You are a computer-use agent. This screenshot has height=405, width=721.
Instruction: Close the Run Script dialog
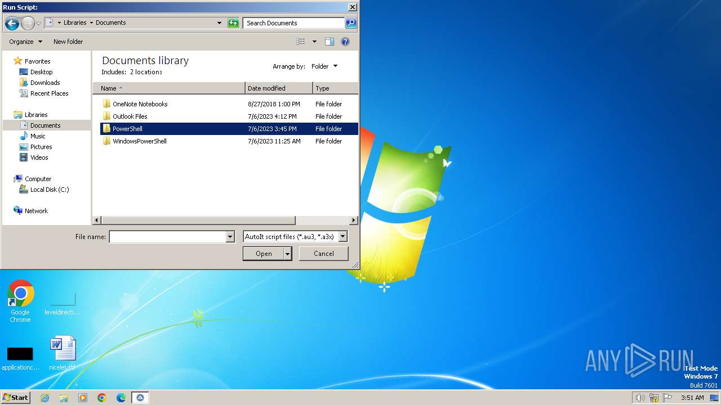(x=353, y=7)
